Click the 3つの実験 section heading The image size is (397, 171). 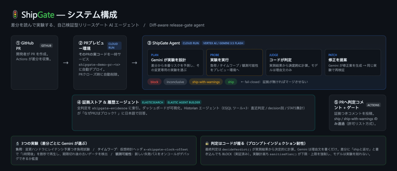pos(54,143)
